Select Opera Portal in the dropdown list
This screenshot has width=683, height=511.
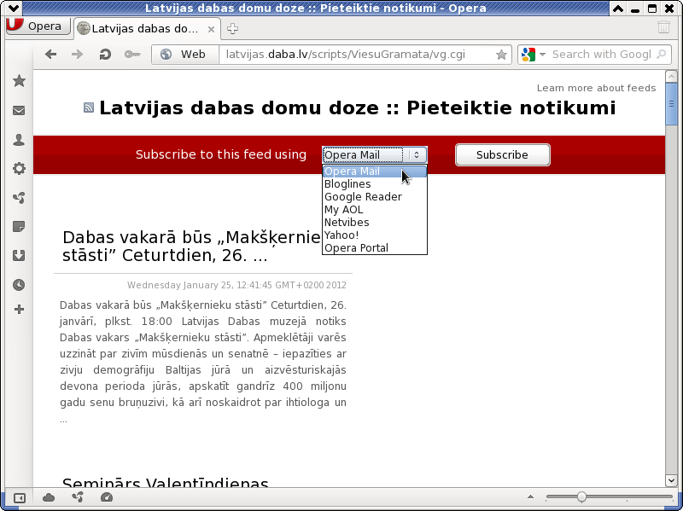point(375,248)
